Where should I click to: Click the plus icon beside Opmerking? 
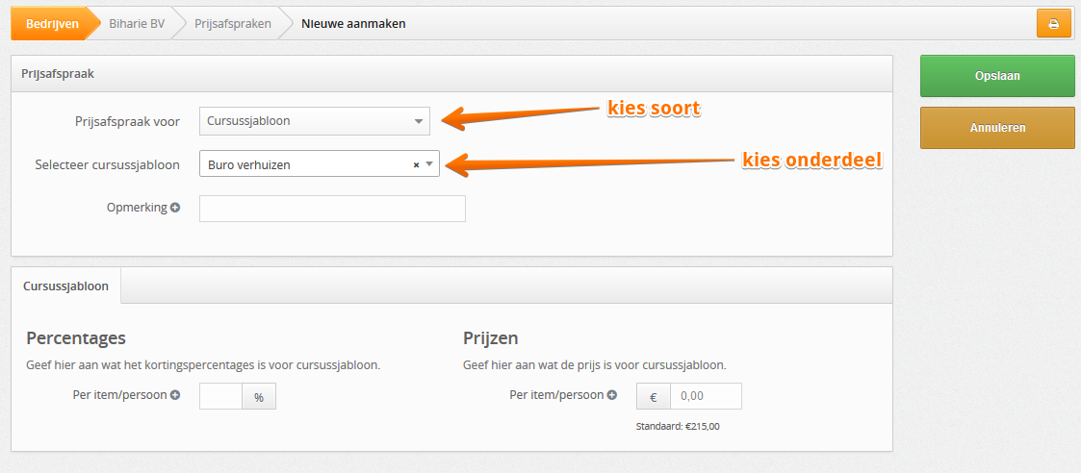pos(175,208)
